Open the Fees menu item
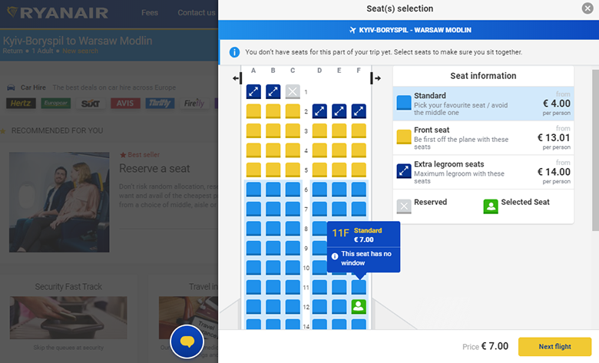The height and width of the screenshot is (363, 599). click(x=150, y=13)
